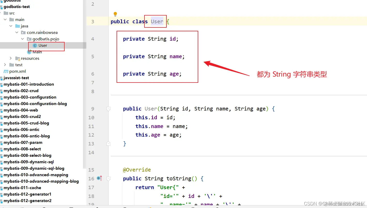Collapse com.rainbowsea package node
The width and height of the screenshot is (367, 208).
(17, 32)
